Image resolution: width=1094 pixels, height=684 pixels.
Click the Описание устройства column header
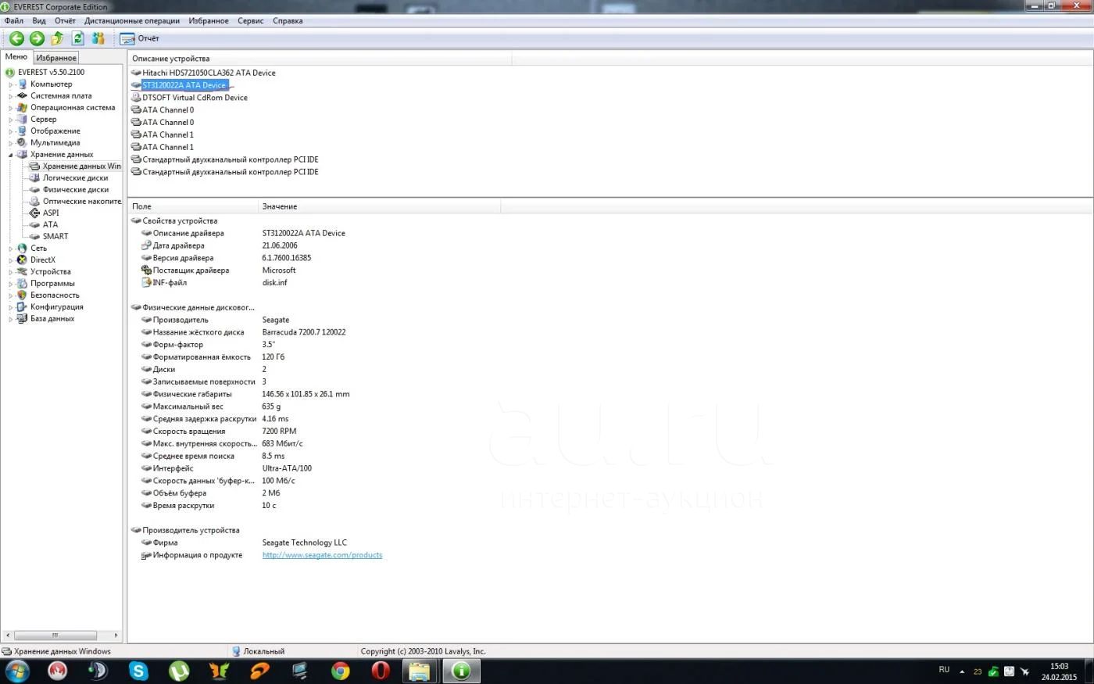pyautogui.click(x=320, y=59)
